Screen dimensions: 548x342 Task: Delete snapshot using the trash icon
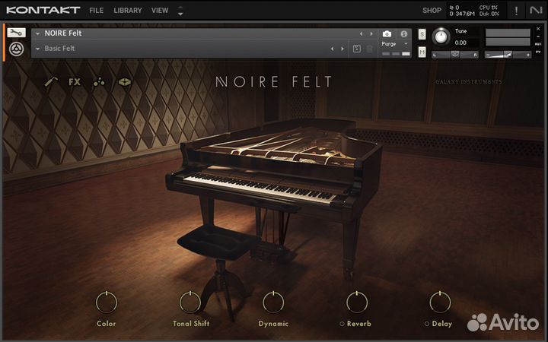click(x=370, y=49)
